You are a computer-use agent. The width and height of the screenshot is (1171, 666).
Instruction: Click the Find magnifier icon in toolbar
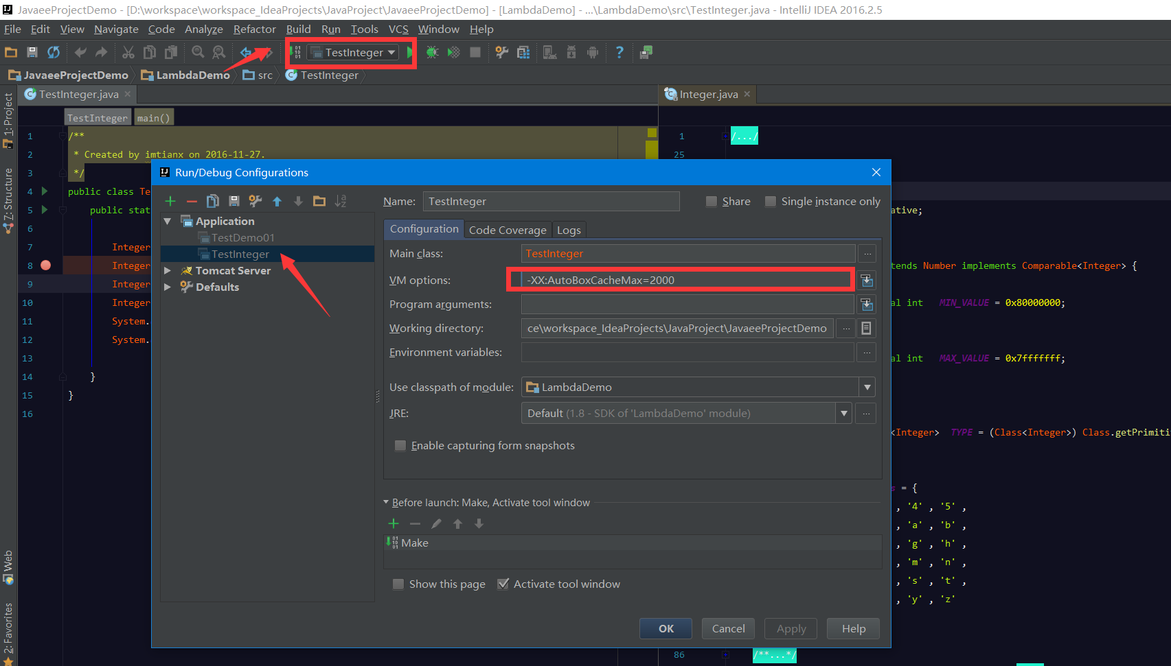(x=198, y=52)
